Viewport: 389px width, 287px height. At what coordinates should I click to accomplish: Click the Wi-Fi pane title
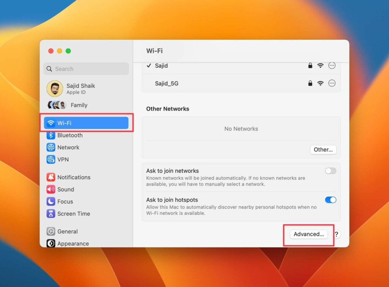point(155,51)
